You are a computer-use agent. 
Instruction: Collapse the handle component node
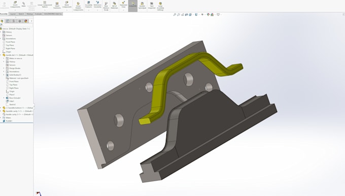point(1,55)
